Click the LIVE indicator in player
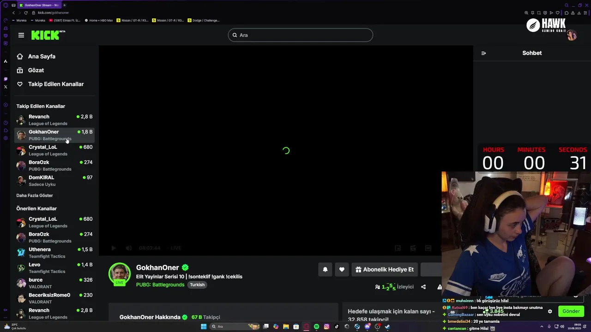The image size is (591, 332). pos(176,248)
